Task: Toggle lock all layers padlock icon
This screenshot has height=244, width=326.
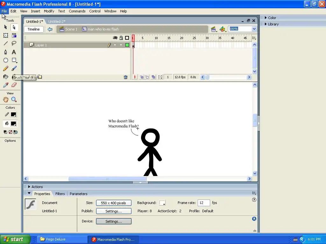Action: click(121, 38)
